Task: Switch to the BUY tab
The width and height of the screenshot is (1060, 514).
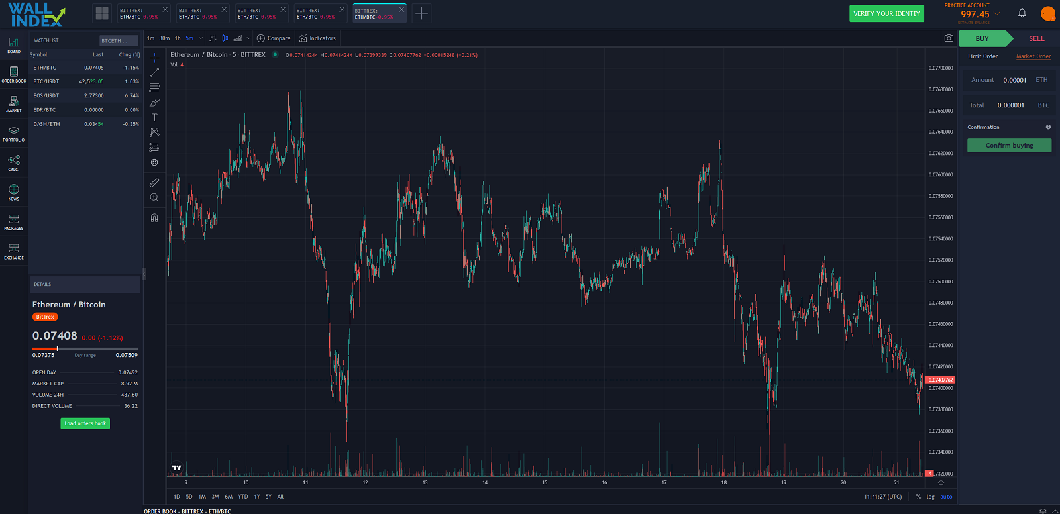Action: tap(982, 38)
